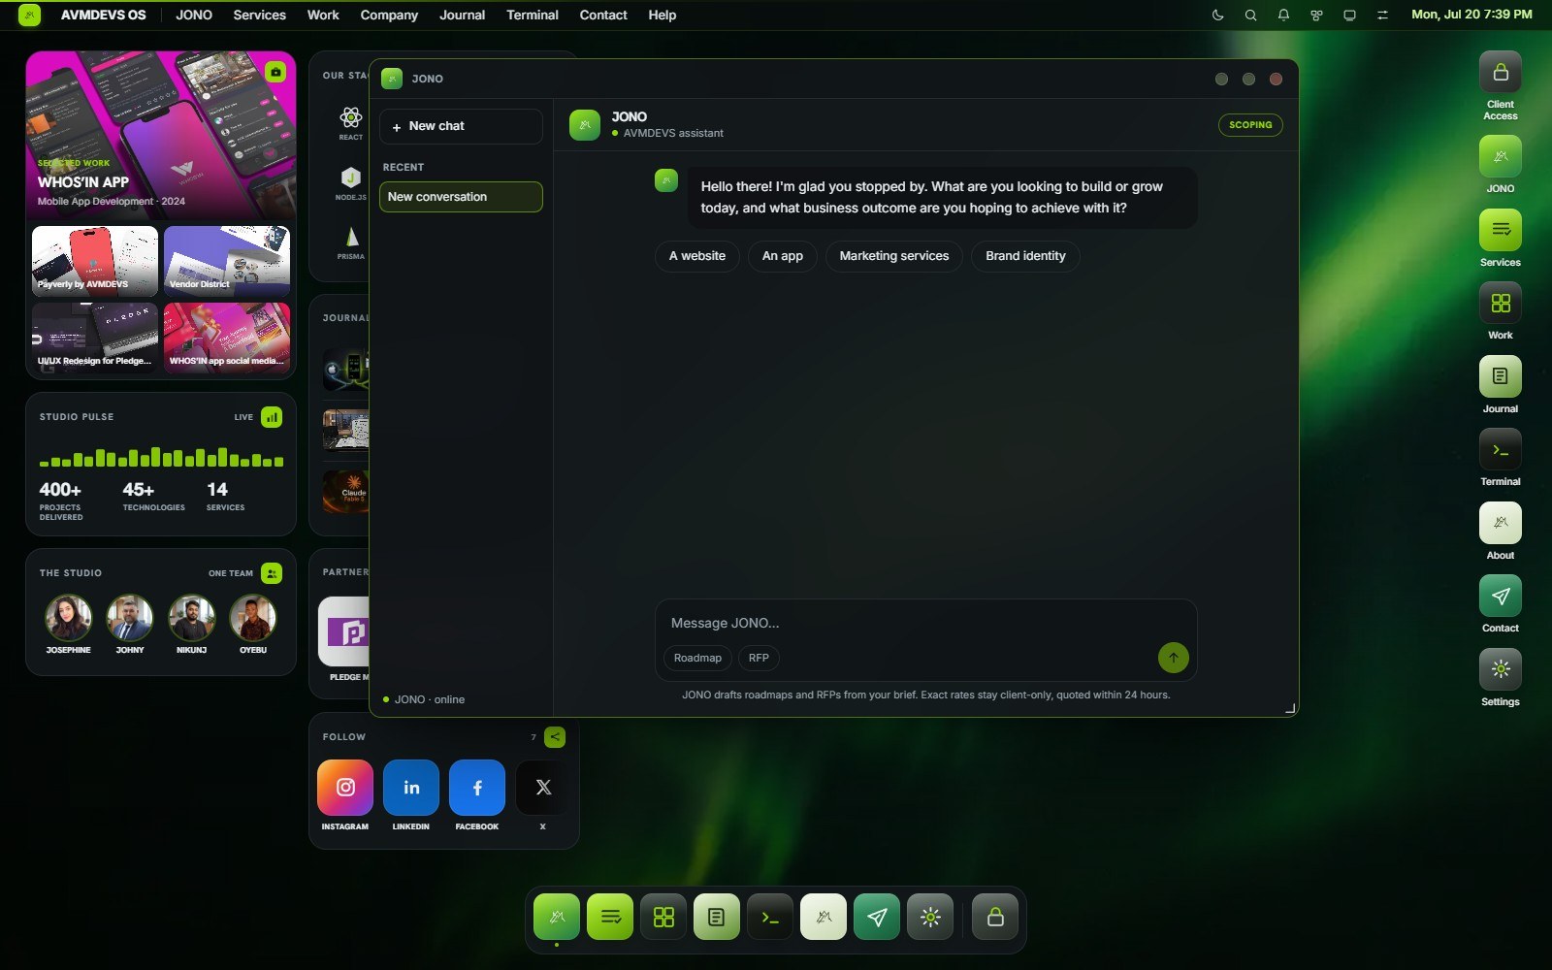Open the Contact paper-plane icon in the dock
Viewport: 1552px width, 970px height.
point(877,917)
